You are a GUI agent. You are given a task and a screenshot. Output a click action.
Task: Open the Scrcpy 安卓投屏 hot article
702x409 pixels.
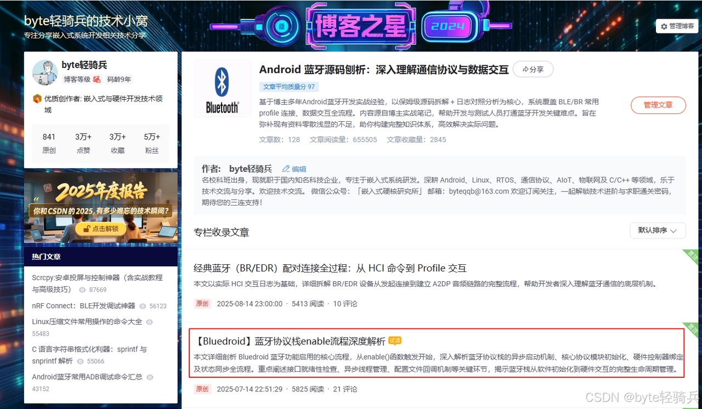(97, 283)
